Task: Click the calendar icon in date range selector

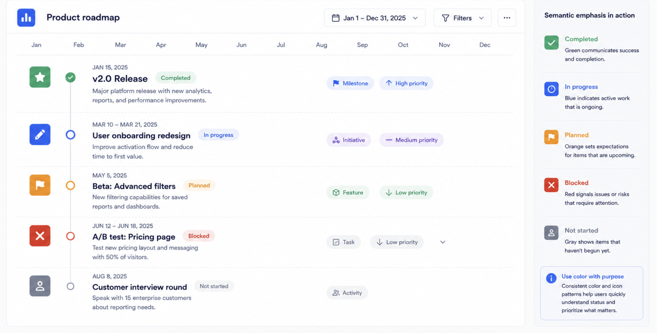Action: coord(336,18)
